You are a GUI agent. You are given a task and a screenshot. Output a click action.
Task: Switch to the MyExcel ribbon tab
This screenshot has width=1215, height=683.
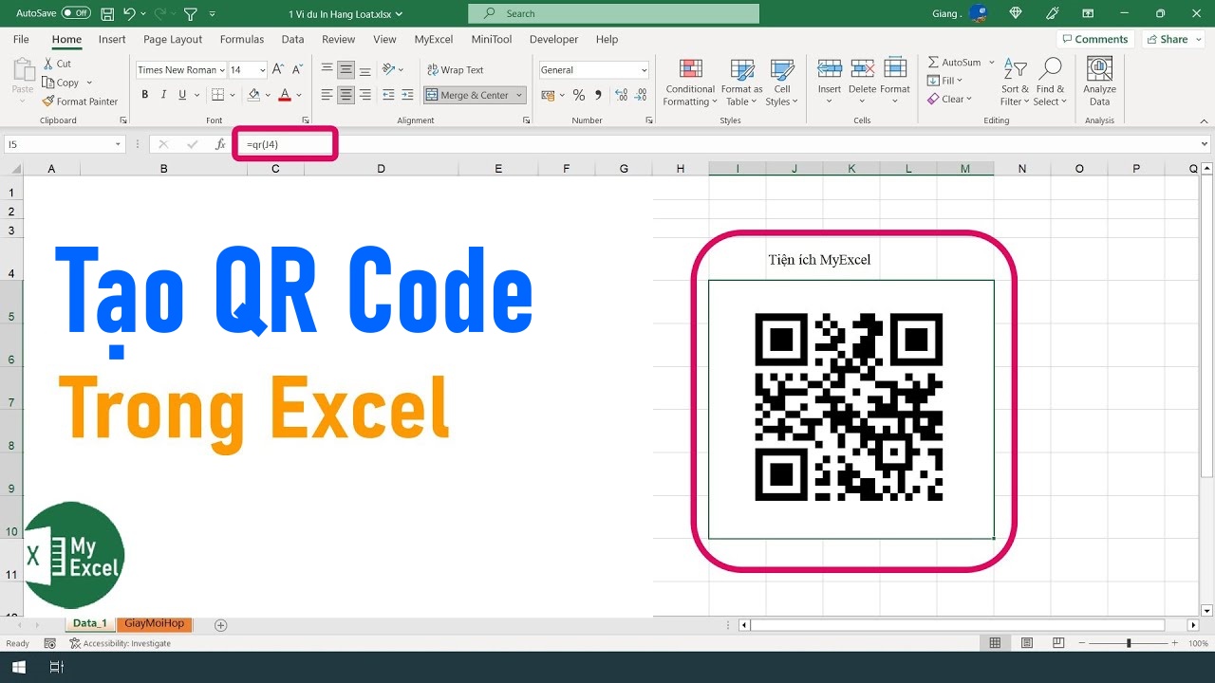click(433, 39)
